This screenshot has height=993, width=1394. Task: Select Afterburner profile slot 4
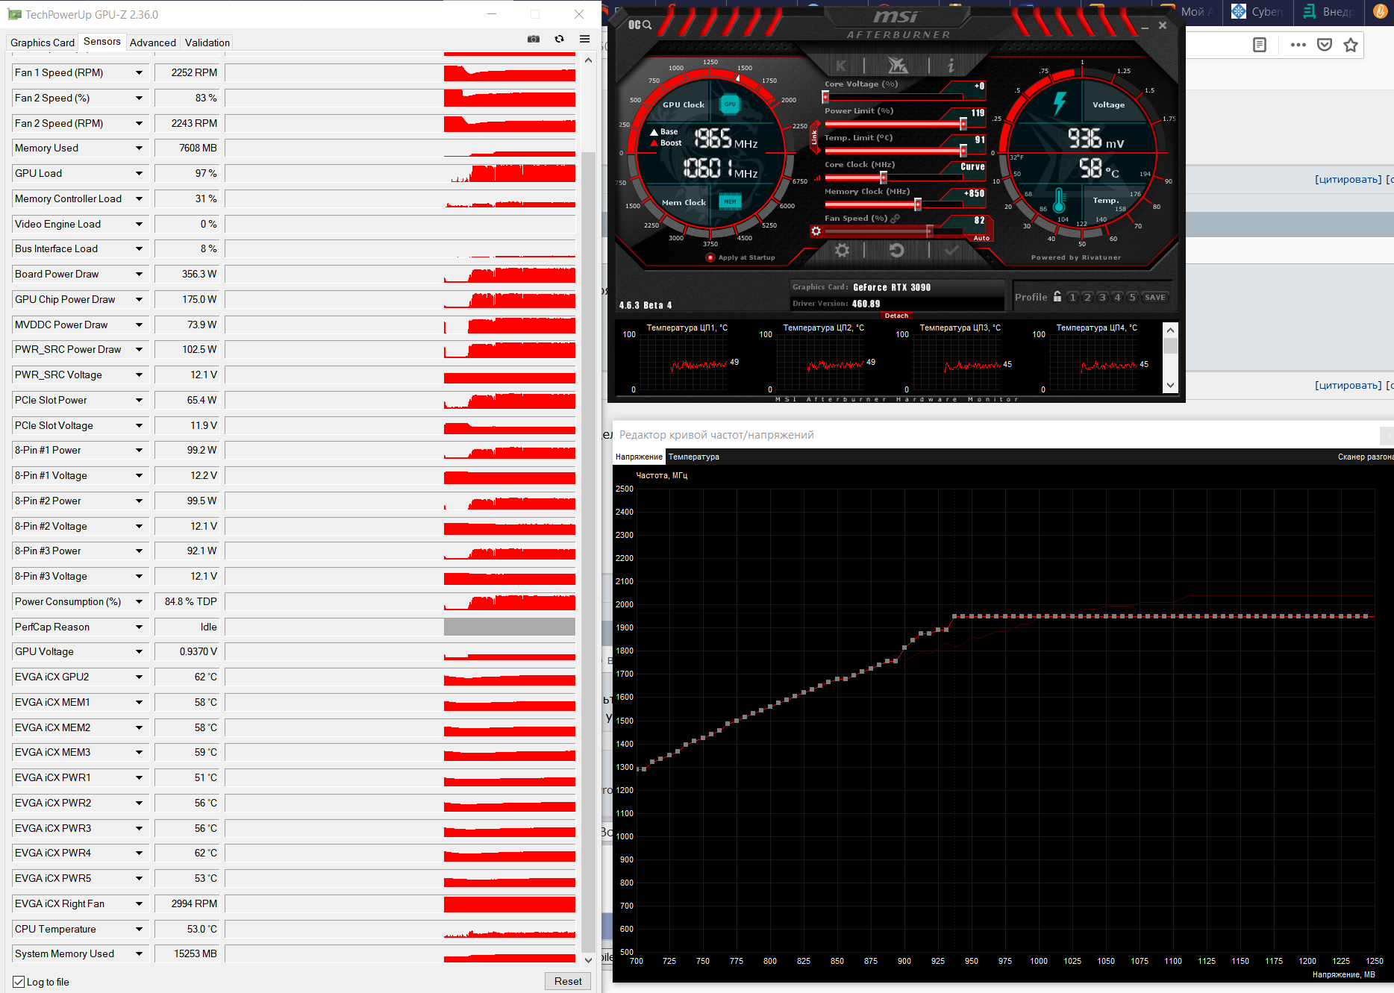point(1118,297)
